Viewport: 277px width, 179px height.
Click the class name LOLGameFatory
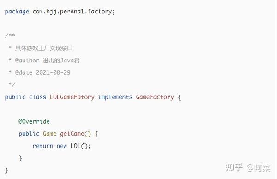pos(72,97)
